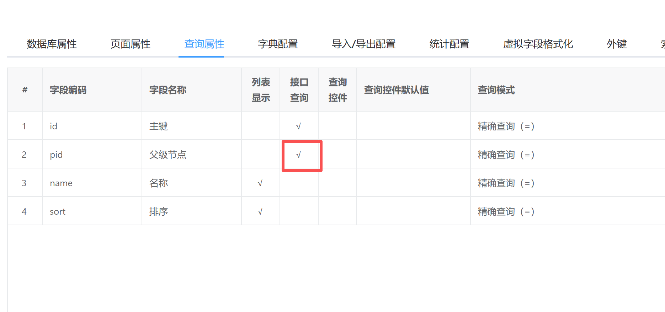Open the 虚拟字段格式化 tab

point(538,44)
